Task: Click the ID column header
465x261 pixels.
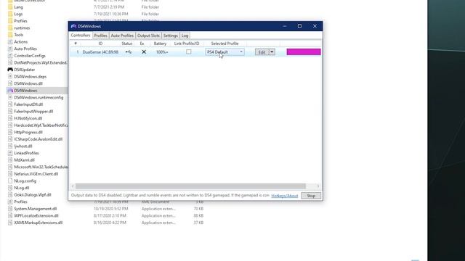Action: [100, 43]
